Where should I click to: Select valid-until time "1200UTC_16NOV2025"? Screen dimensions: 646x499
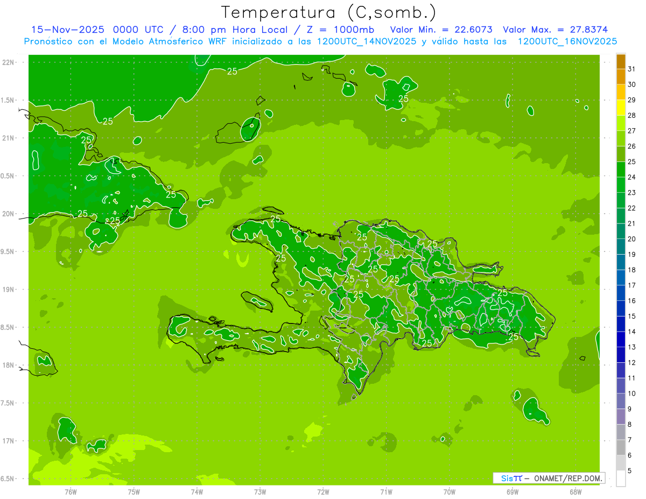567,41
